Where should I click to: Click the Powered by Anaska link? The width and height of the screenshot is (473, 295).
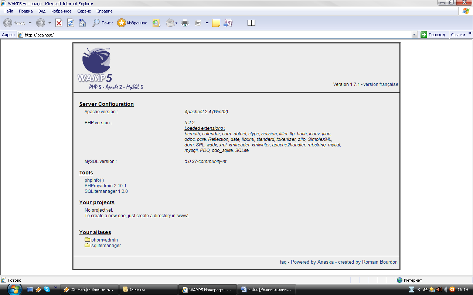[312, 262]
